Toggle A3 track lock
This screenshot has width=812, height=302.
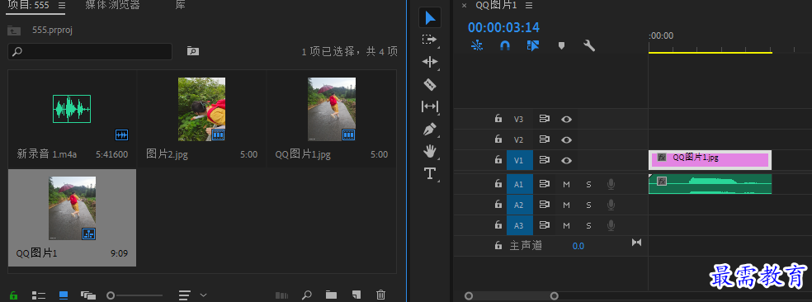(498, 225)
